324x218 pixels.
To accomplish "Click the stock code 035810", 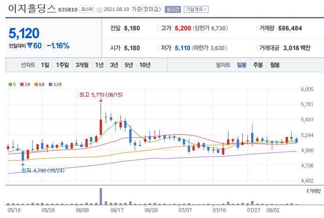I will click(x=68, y=10).
